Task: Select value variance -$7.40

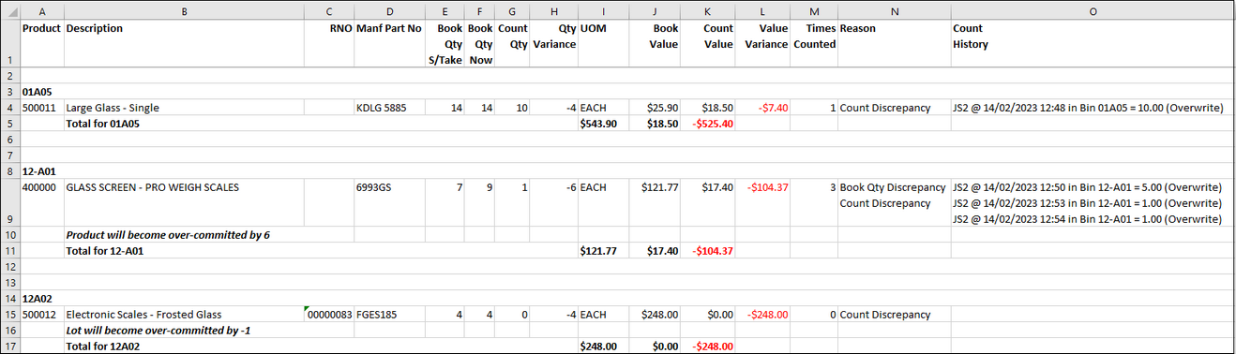Action: coord(763,108)
